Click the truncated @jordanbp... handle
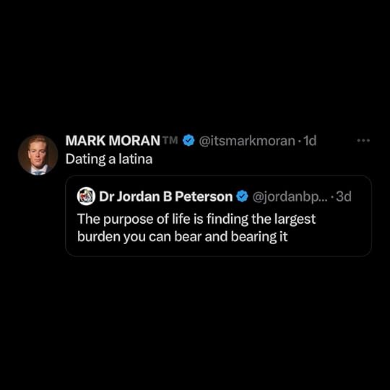 tap(290, 197)
